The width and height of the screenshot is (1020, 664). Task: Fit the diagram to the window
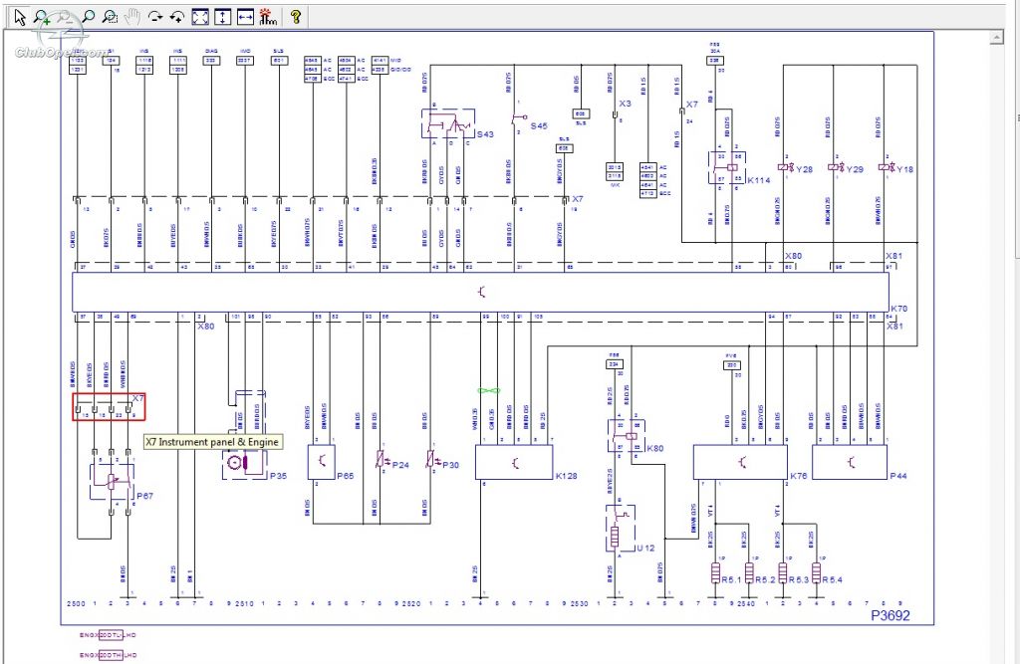click(200, 17)
